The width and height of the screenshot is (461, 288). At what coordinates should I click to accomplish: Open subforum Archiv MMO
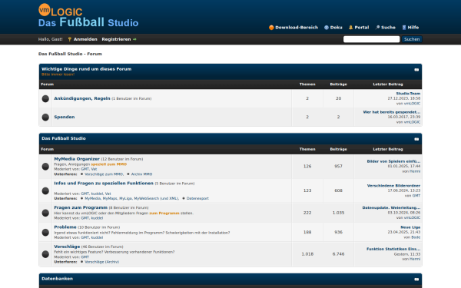[141, 174]
